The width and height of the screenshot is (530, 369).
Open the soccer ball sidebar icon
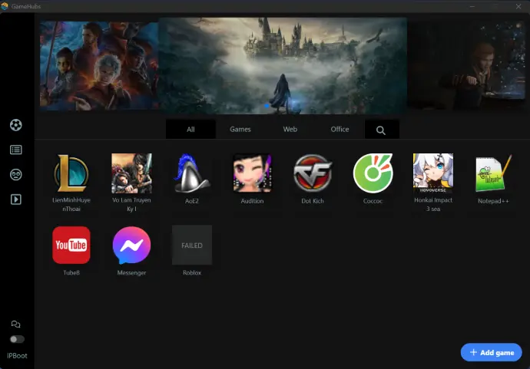16,125
